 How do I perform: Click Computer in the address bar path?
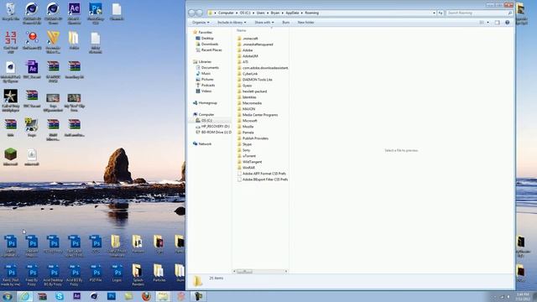coord(226,13)
